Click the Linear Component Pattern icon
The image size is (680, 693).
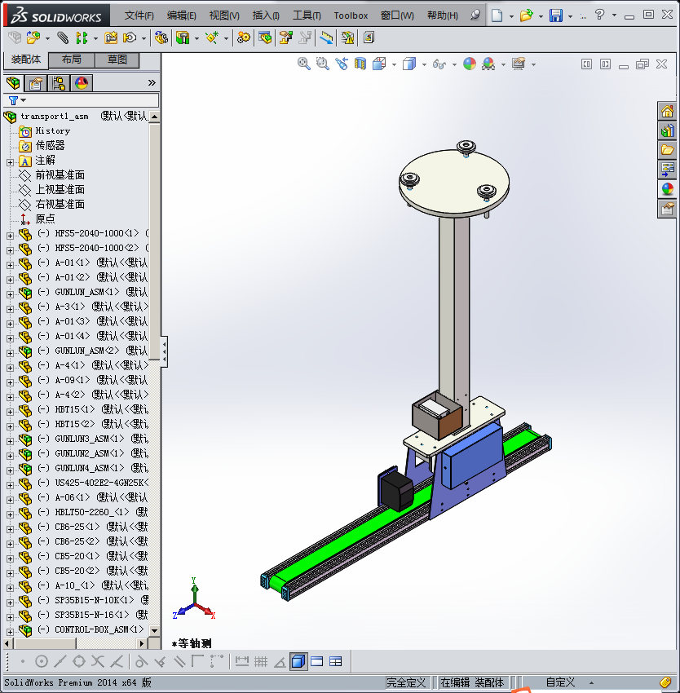click(82, 38)
